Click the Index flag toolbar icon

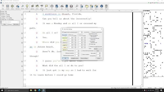click(x=46, y=7)
